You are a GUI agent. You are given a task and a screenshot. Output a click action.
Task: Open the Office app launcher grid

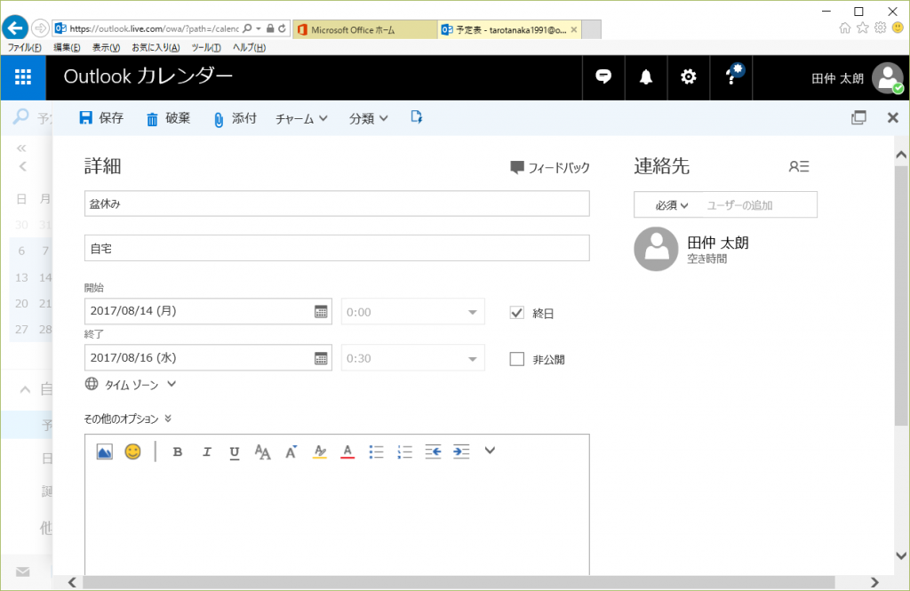point(22,77)
